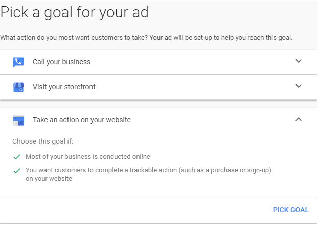Click the 'Choose this goal if:' text

tap(43, 141)
